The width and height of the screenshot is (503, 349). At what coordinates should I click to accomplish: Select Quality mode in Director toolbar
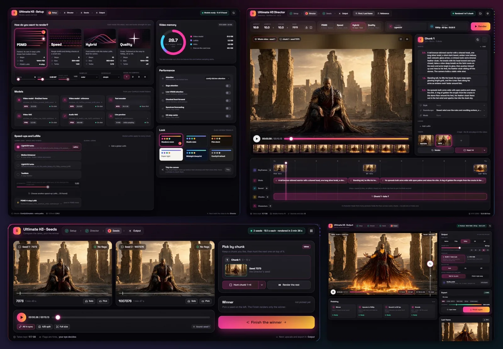373,26
